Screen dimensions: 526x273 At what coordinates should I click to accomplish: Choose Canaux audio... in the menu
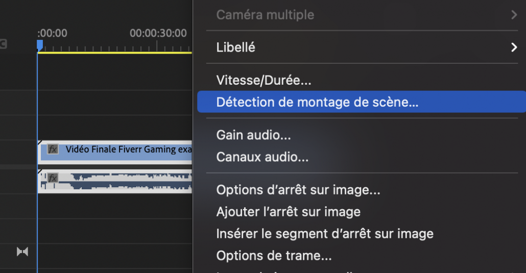tap(262, 157)
